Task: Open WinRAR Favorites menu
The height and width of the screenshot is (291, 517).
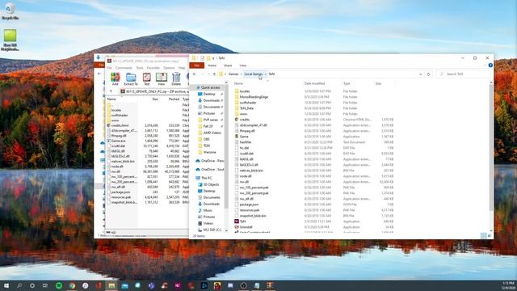Action: [153, 68]
